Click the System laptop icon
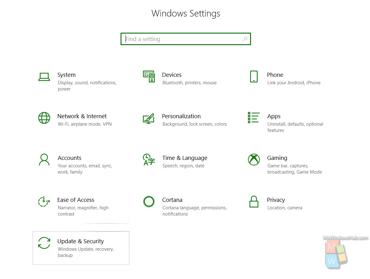 tap(44, 77)
